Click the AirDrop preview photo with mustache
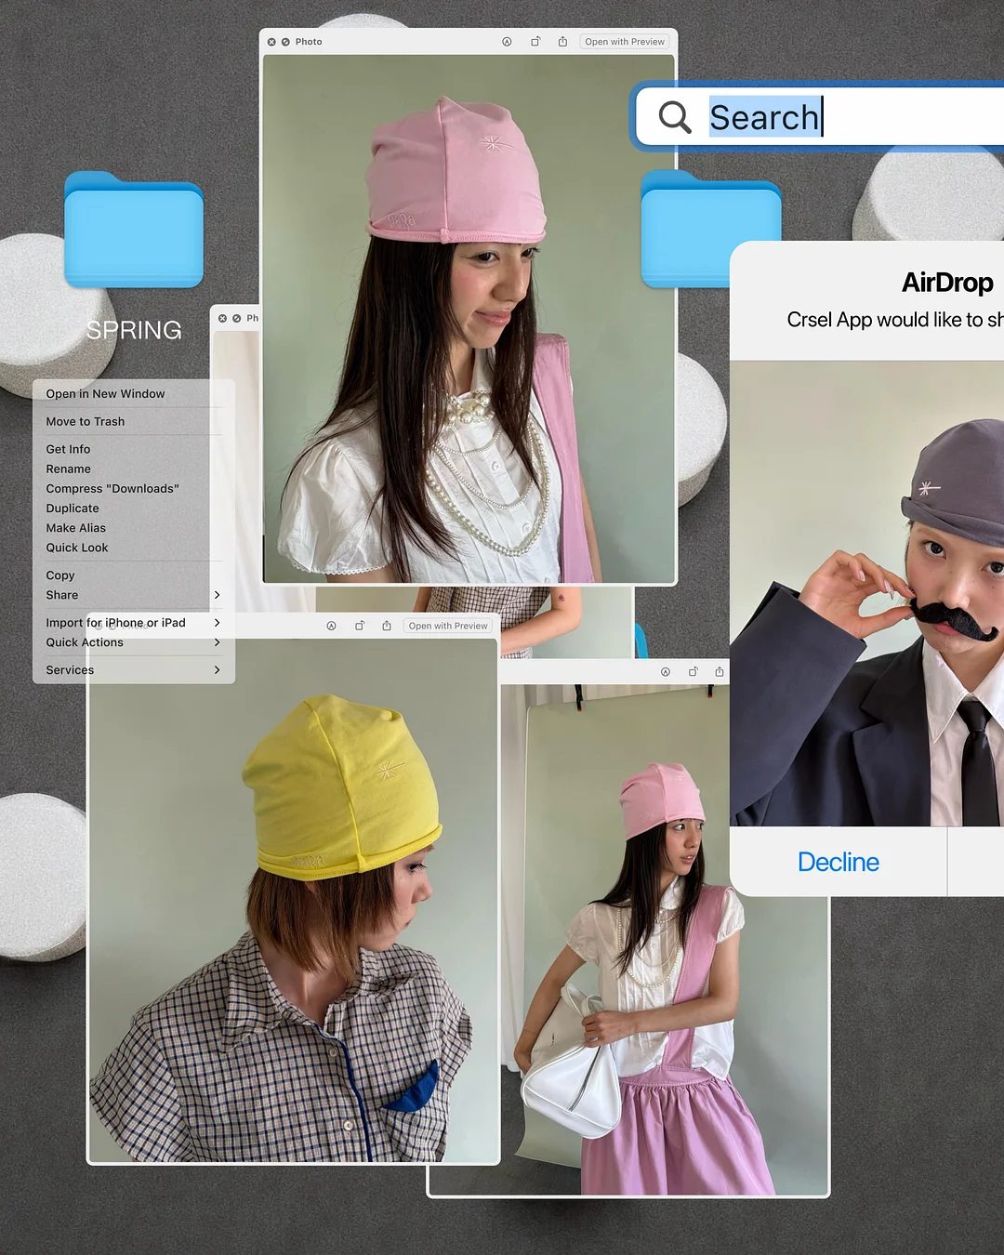 pos(866,593)
